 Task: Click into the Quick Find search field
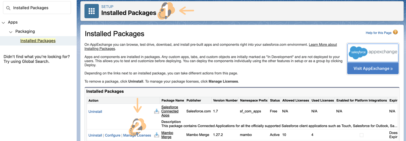pyautogui.click(x=40, y=8)
